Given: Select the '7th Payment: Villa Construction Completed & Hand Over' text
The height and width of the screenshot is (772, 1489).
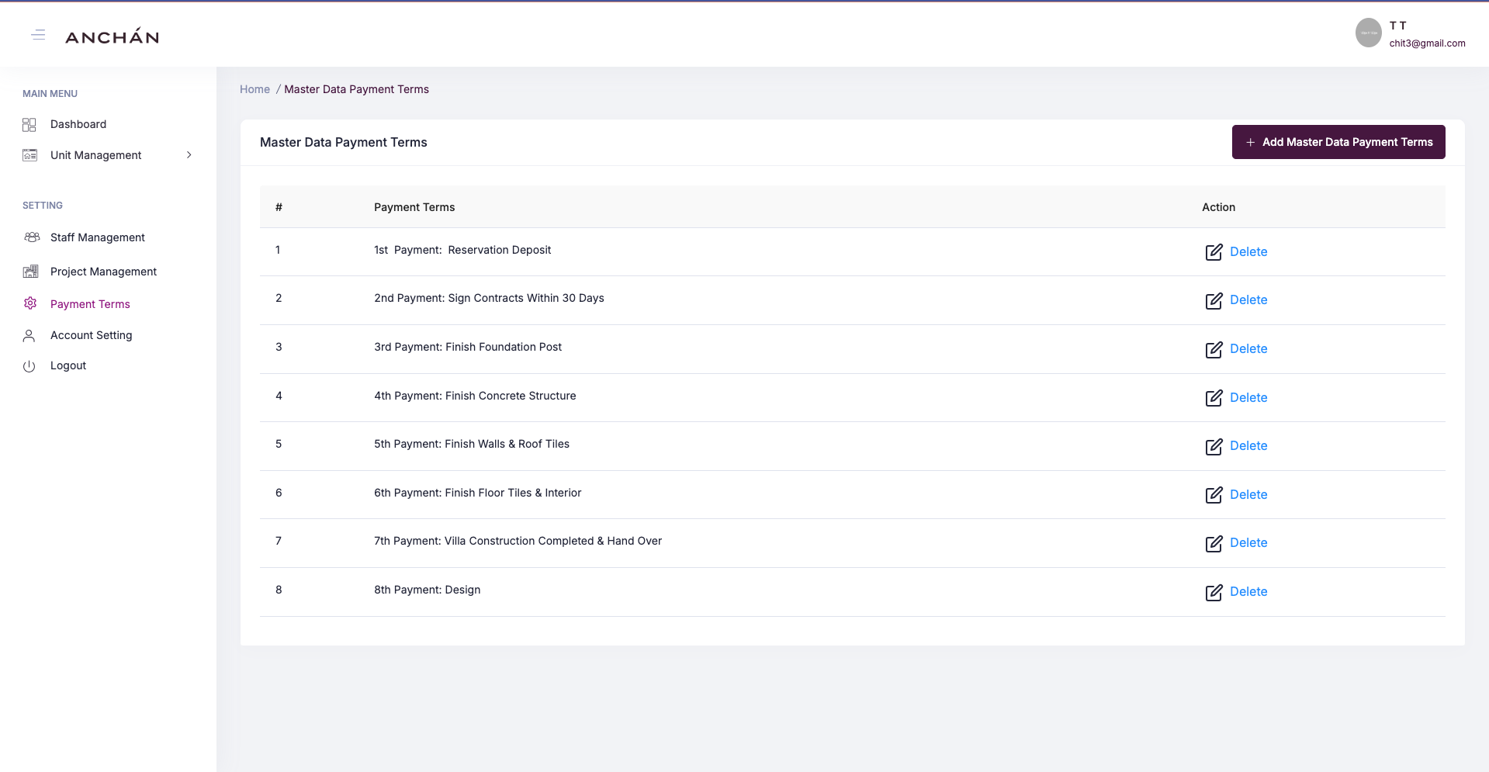Looking at the screenshot, I should (x=518, y=541).
